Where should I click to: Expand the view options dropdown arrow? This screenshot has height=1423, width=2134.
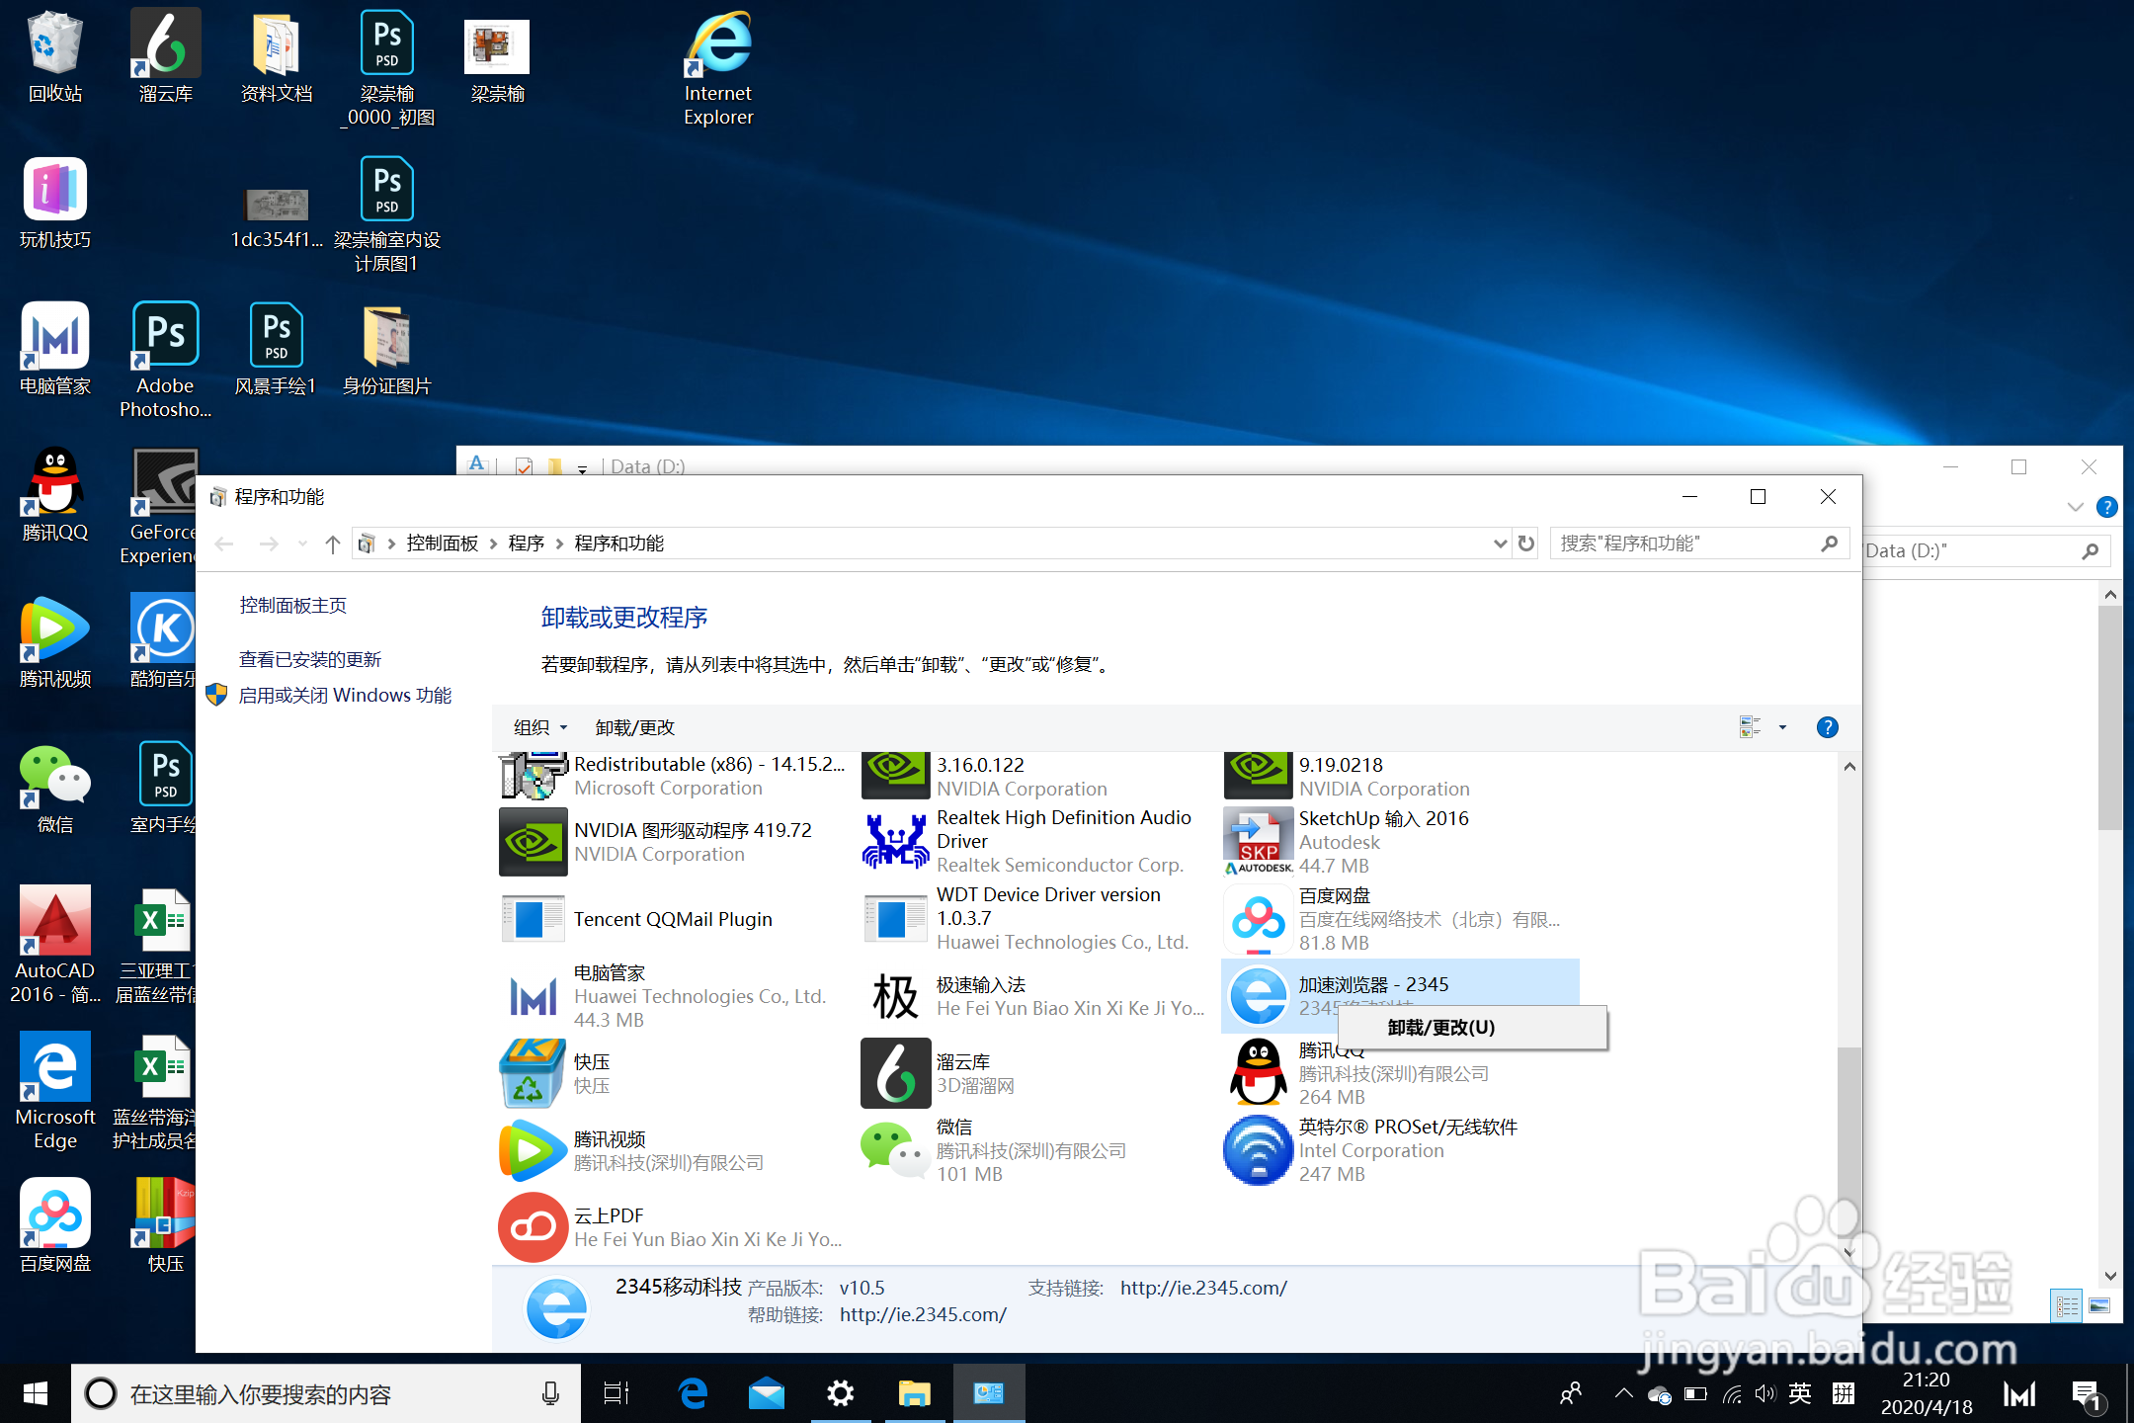point(1783,727)
